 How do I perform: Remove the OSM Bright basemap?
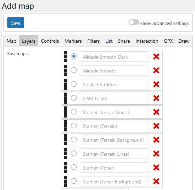[156, 98]
